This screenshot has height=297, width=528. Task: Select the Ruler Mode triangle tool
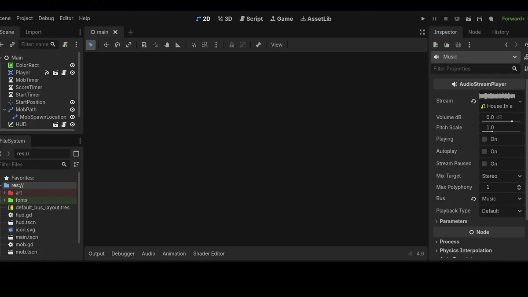(178, 45)
